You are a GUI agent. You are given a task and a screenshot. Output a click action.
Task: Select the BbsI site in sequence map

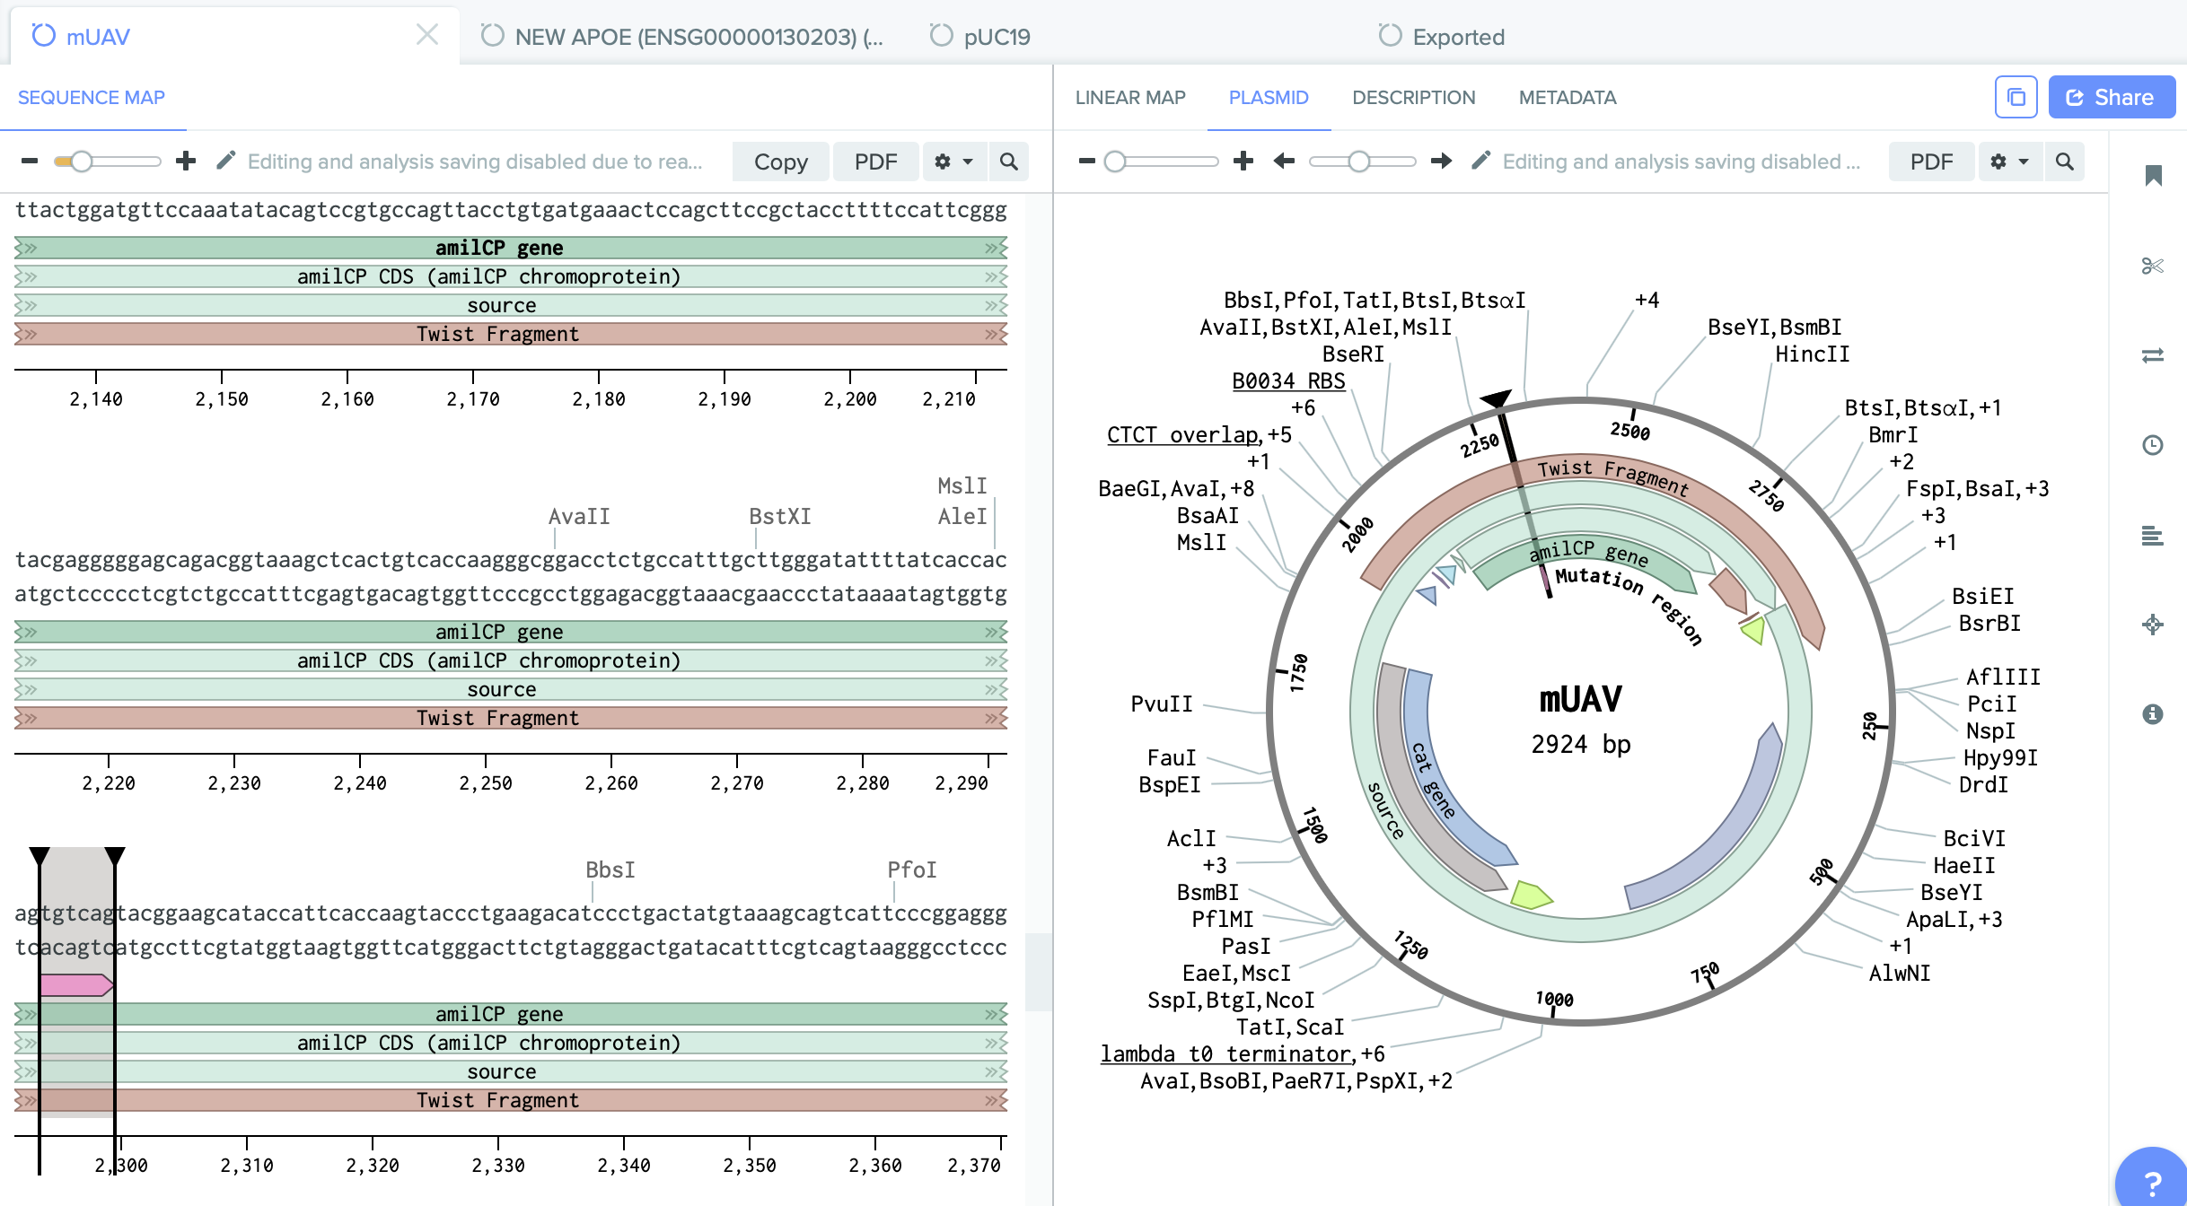pos(610,870)
